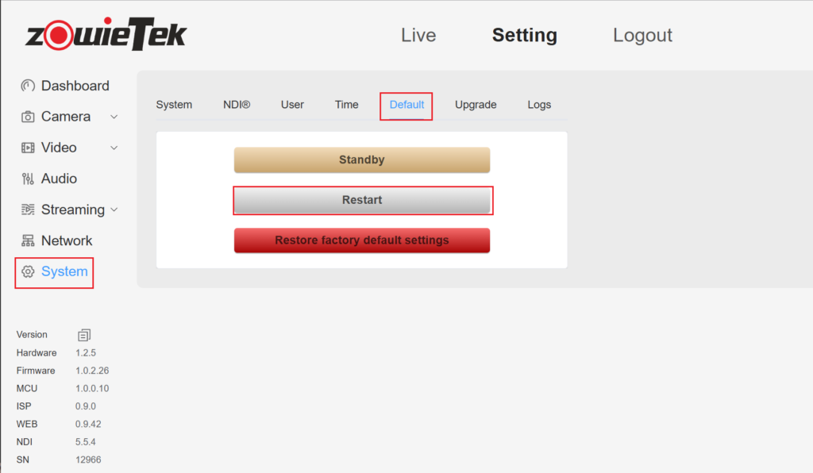The height and width of the screenshot is (473, 813).
Task: Switch to the NDI® tab
Action: [x=237, y=105]
